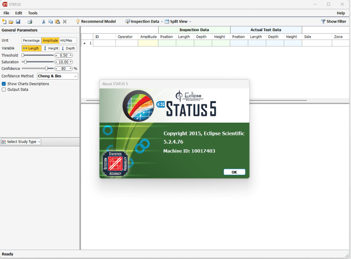This screenshot has height=259, width=351.
Task: Open the Tools menu
Action: tap(33, 13)
